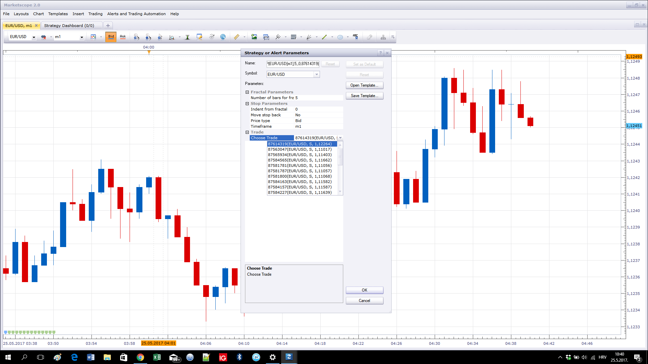Click the Save Template button

pyautogui.click(x=364, y=96)
